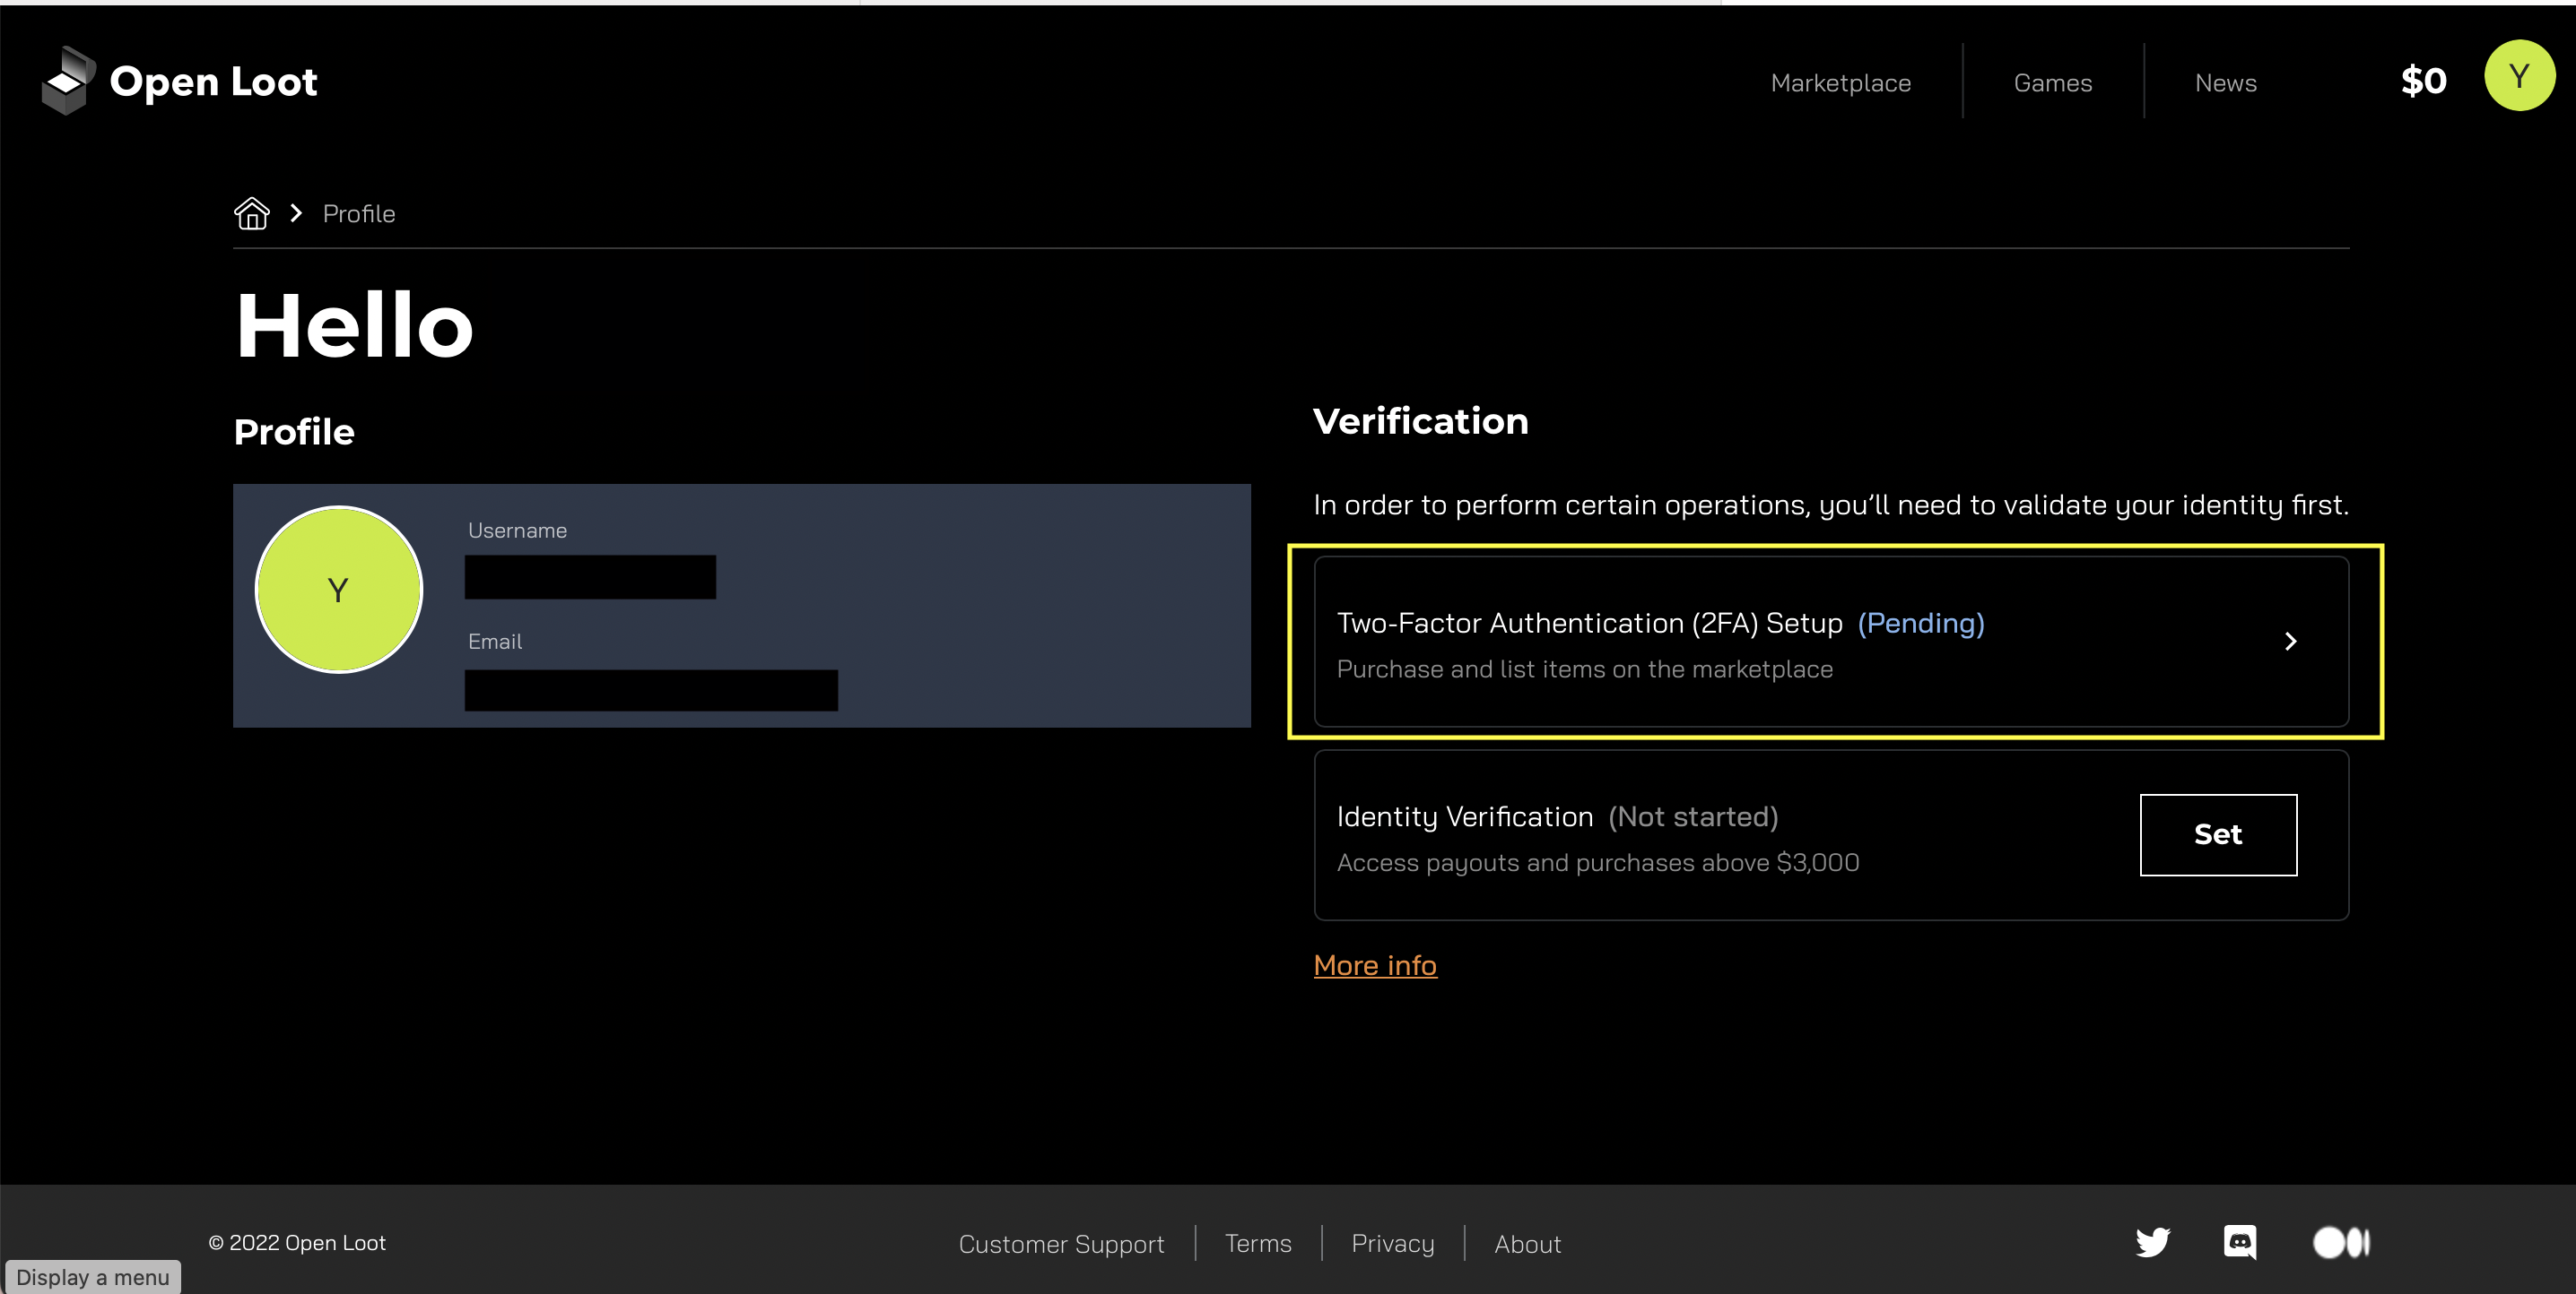Click the Display a menu button
Viewport: 2576px width, 1294px height.
(x=93, y=1276)
